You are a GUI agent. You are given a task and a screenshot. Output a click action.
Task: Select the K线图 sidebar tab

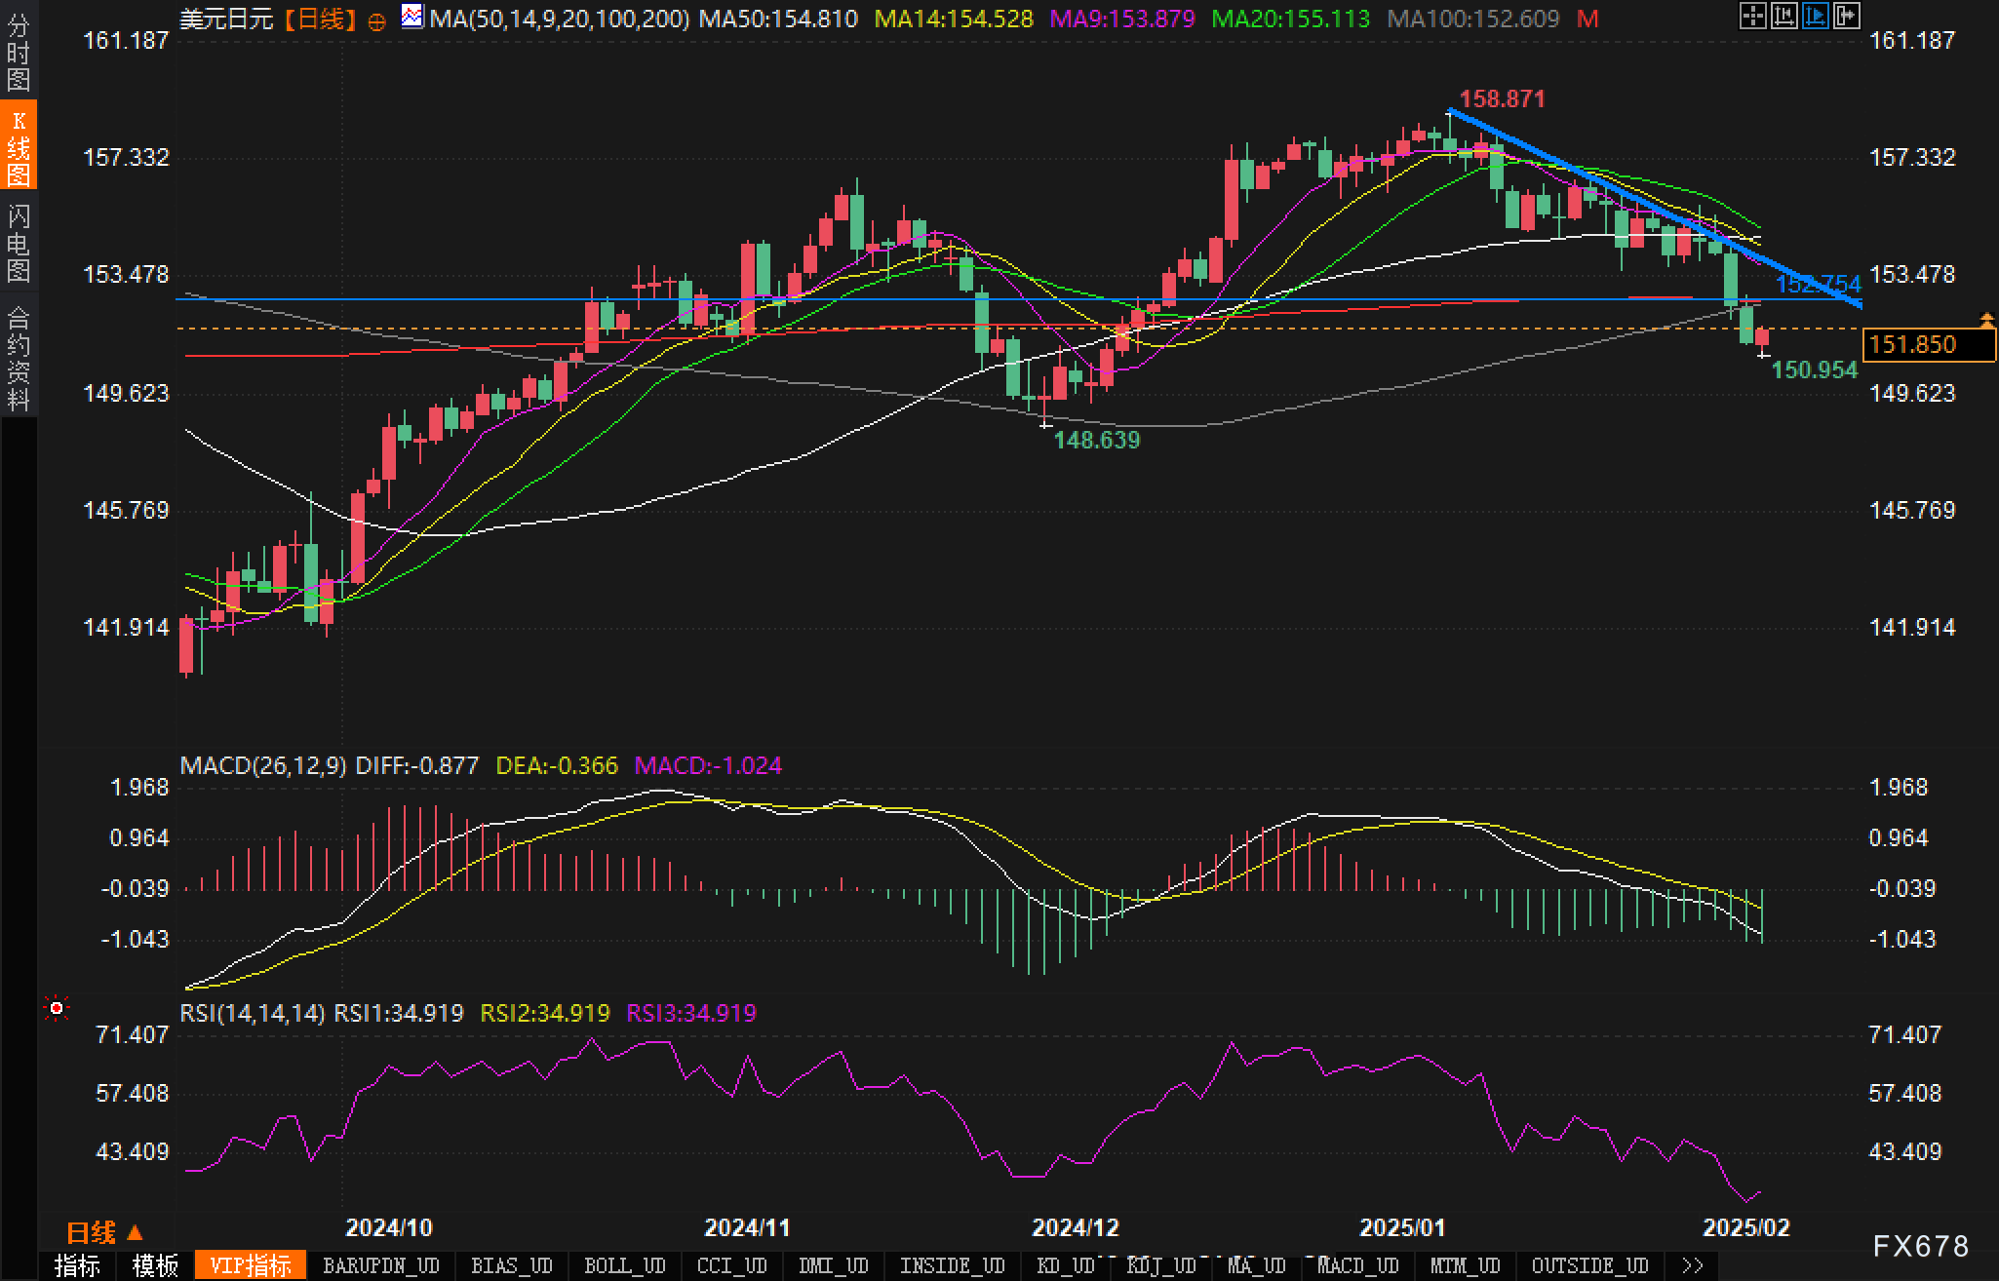pyautogui.click(x=19, y=146)
